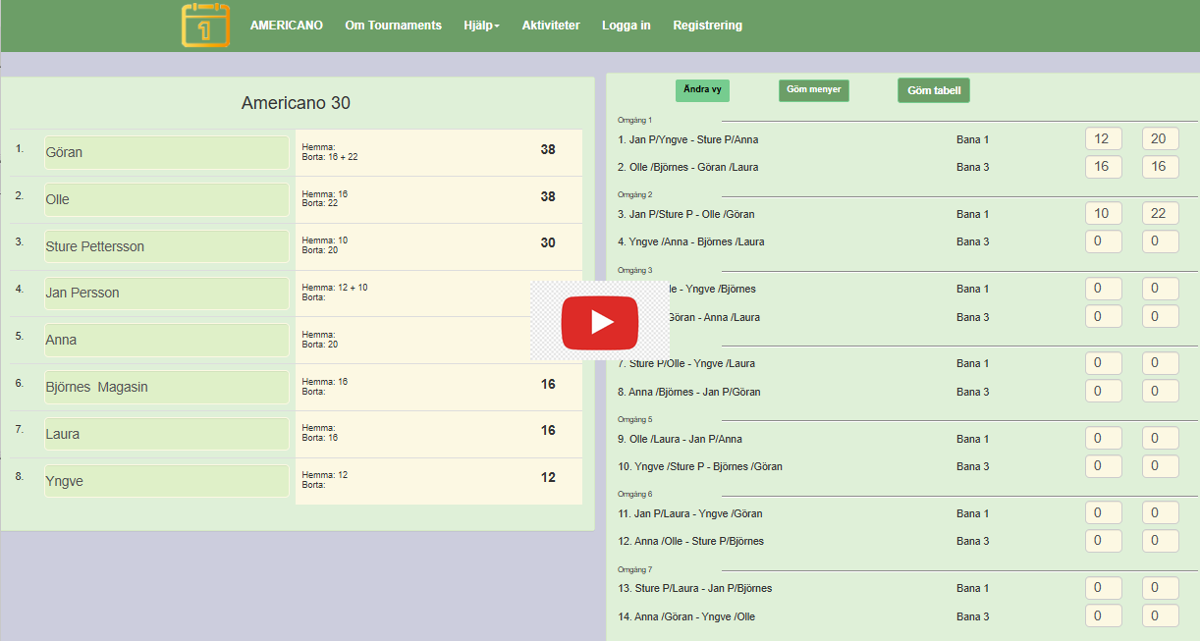Click the Logga in link
Image resolution: width=1200 pixels, height=641 pixels.
(x=626, y=26)
